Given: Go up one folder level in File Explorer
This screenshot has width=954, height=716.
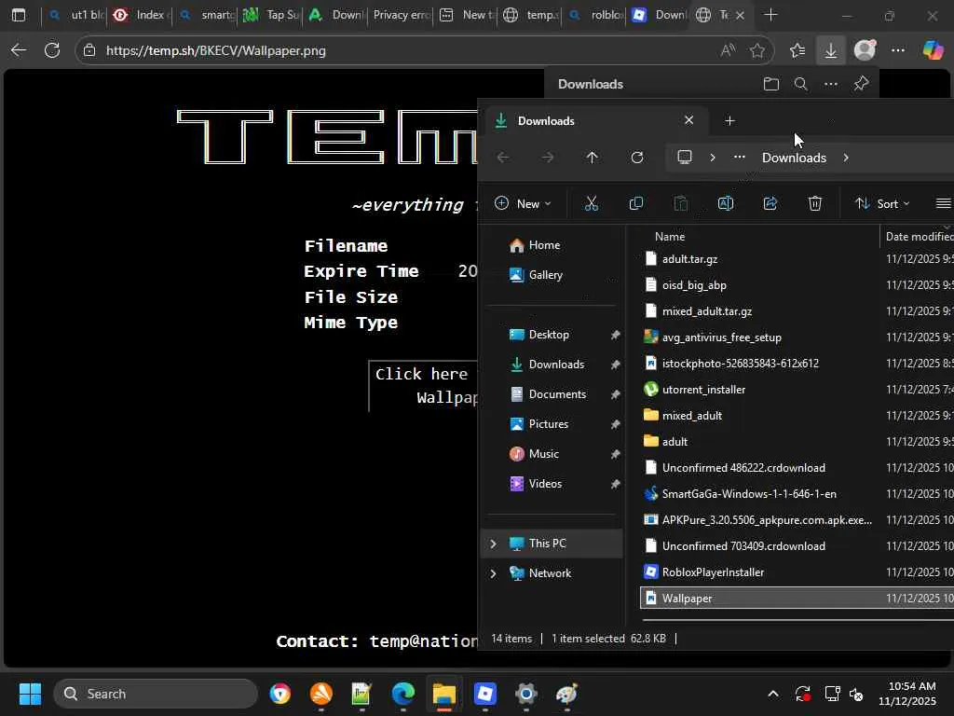Looking at the screenshot, I should coord(592,158).
